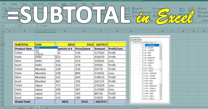Open Quantity column filter dropdown
This screenshot has height=109, width=208.
(x=73, y=49)
